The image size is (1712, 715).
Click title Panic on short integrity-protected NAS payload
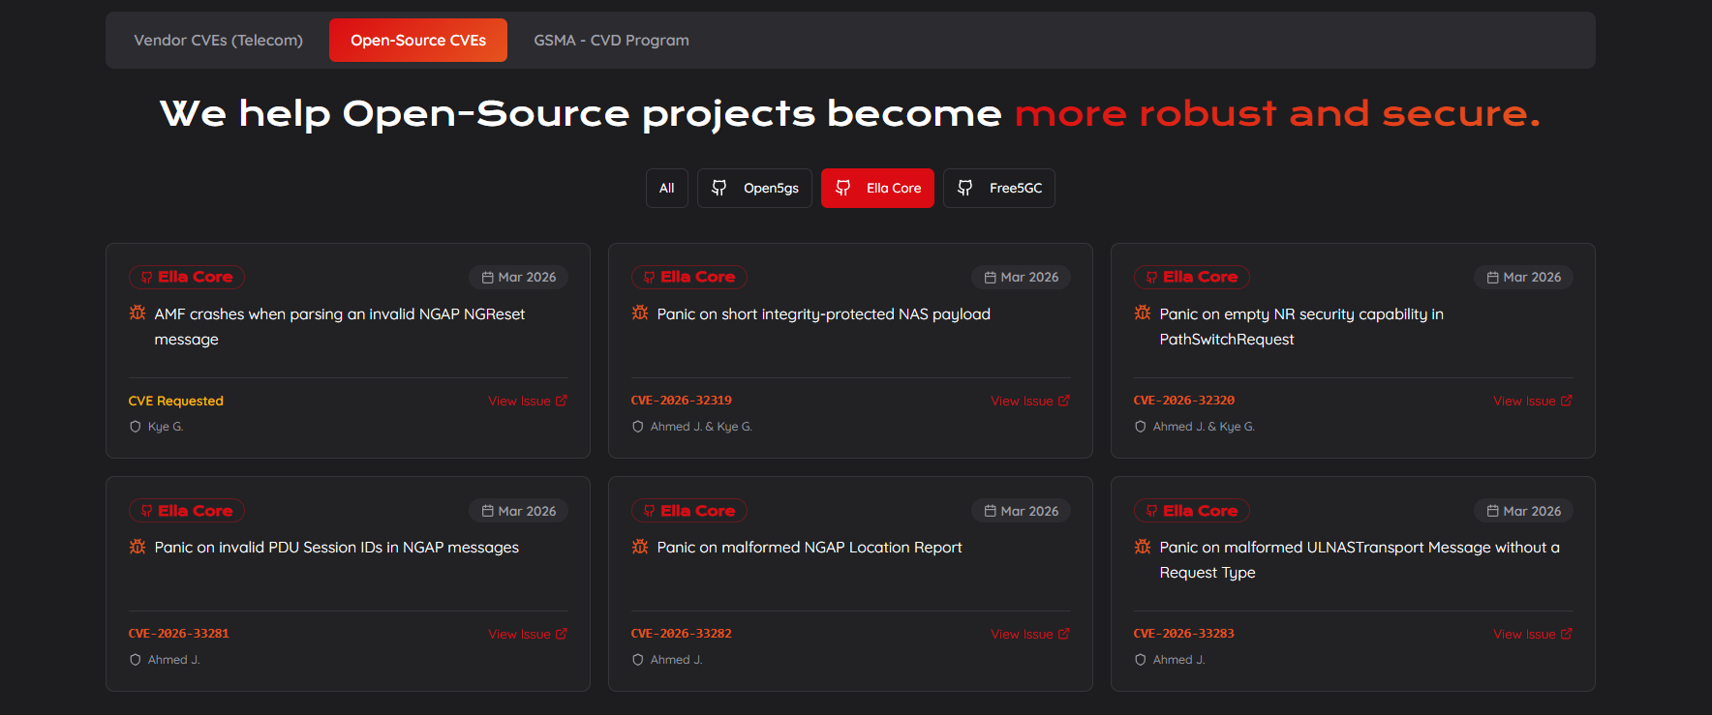pos(824,314)
